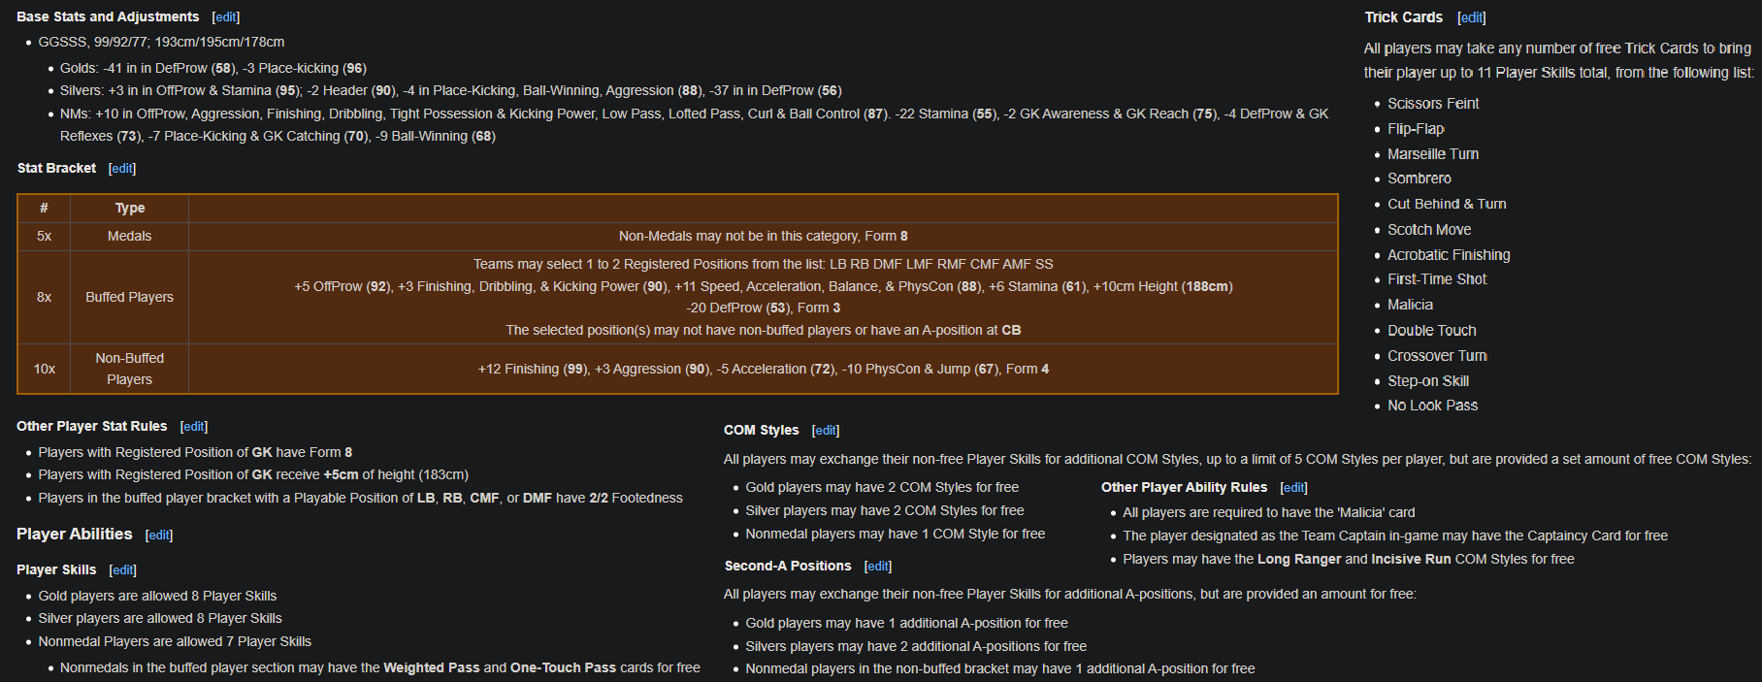This screenshot has width=1762, height=682.
Task: Select the Golds adjustment line
Action: 213,68
